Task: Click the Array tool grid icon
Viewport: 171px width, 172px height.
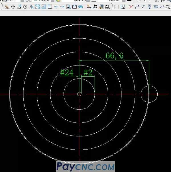Action: coord(38,7)
